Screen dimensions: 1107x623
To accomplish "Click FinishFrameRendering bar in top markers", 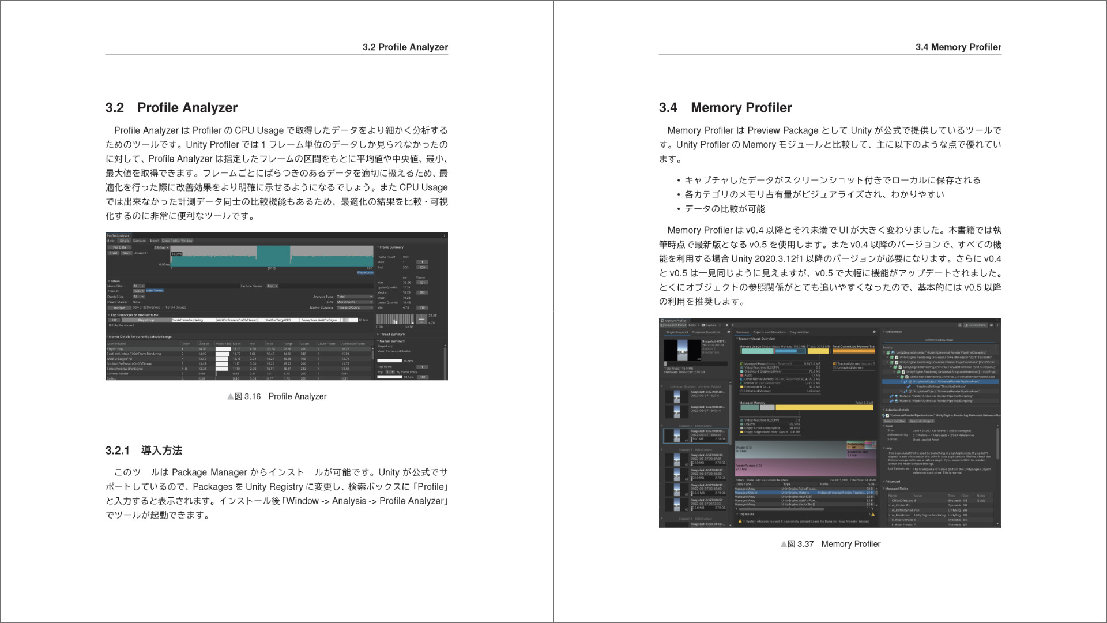I will pos(194,320).
